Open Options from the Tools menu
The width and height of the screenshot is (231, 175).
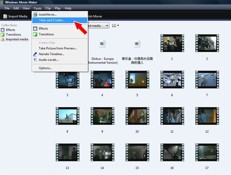(45, 68)
